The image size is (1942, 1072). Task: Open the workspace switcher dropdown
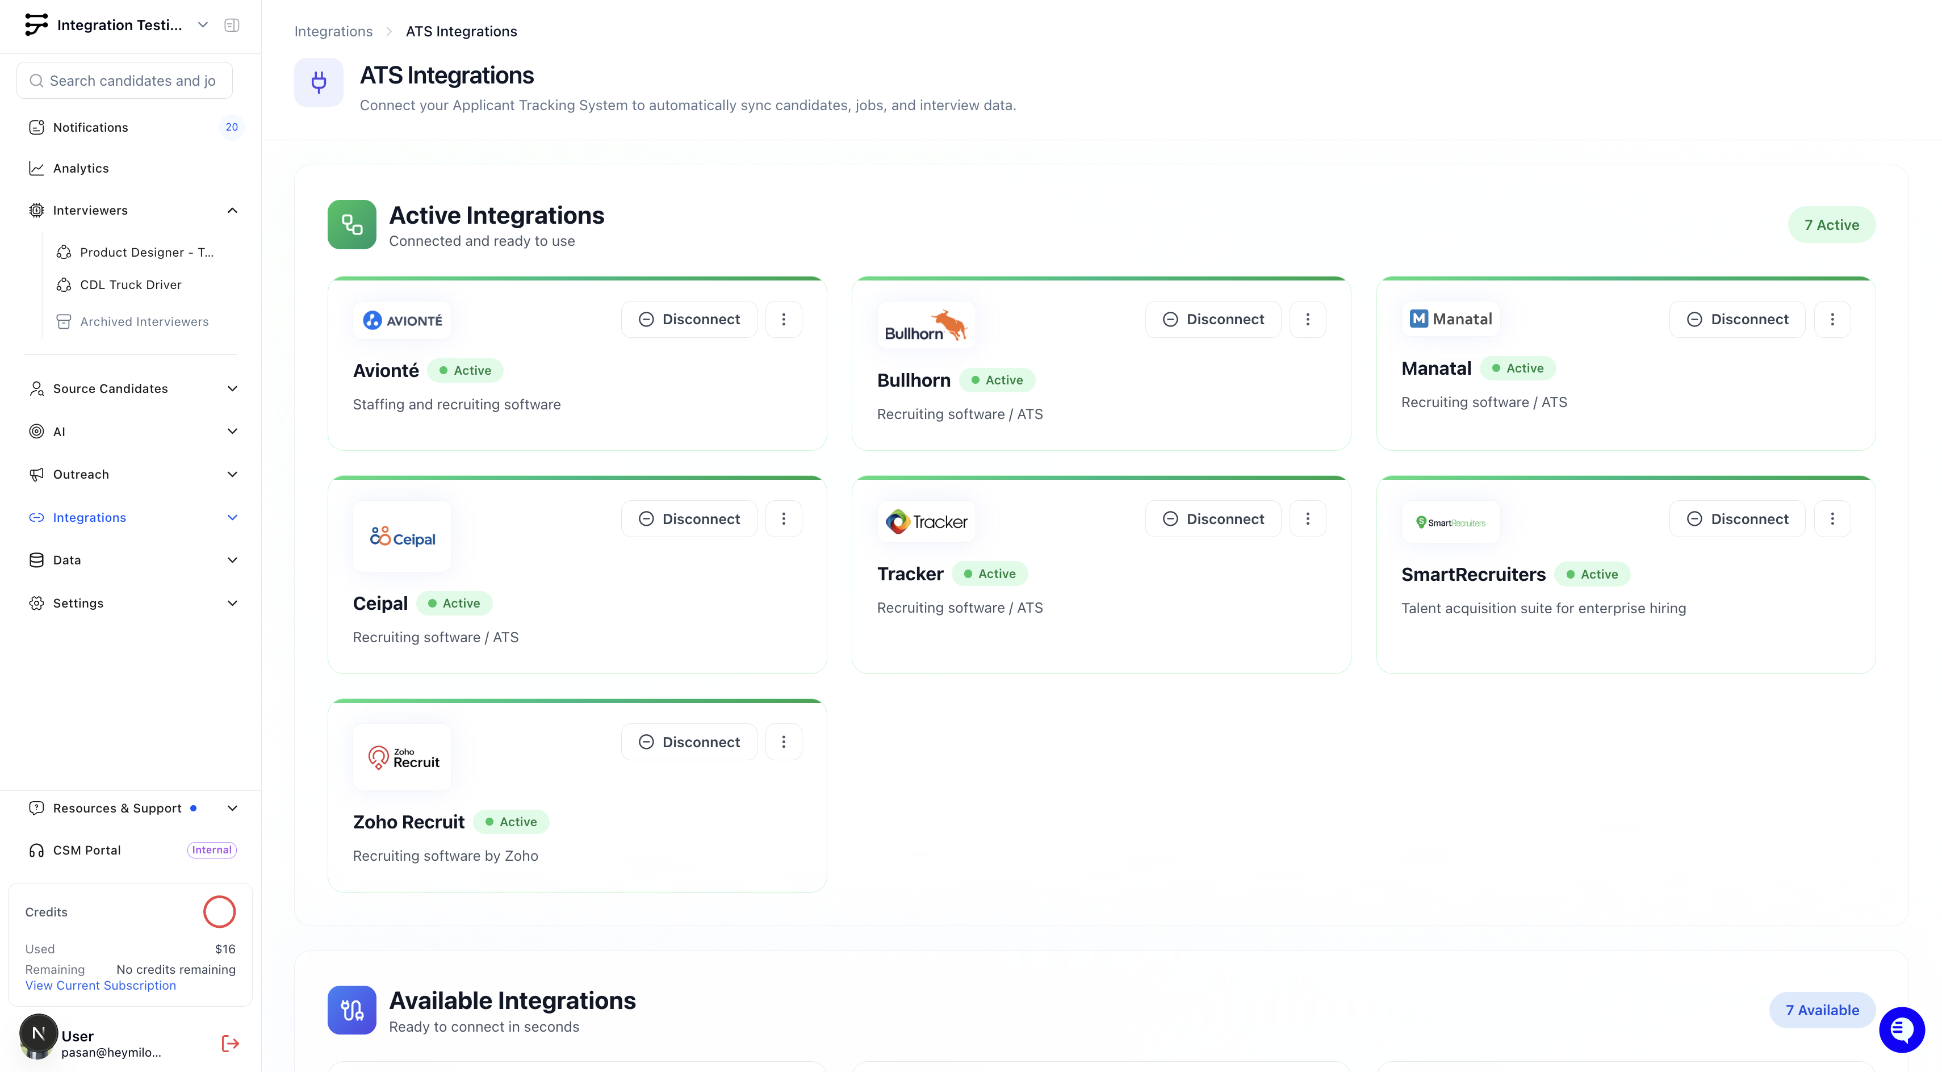[202, 25]
